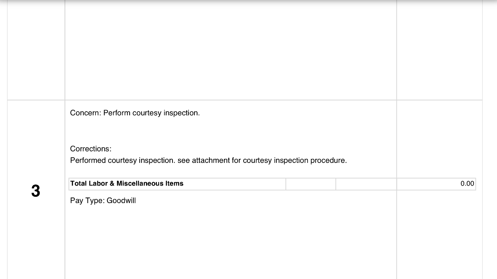Select the 0.00 total amount
Screen dimensions: 497x279
[467, 183]
